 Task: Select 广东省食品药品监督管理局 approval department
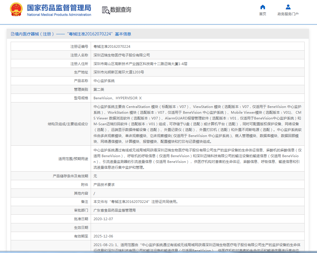coord(114,210)
